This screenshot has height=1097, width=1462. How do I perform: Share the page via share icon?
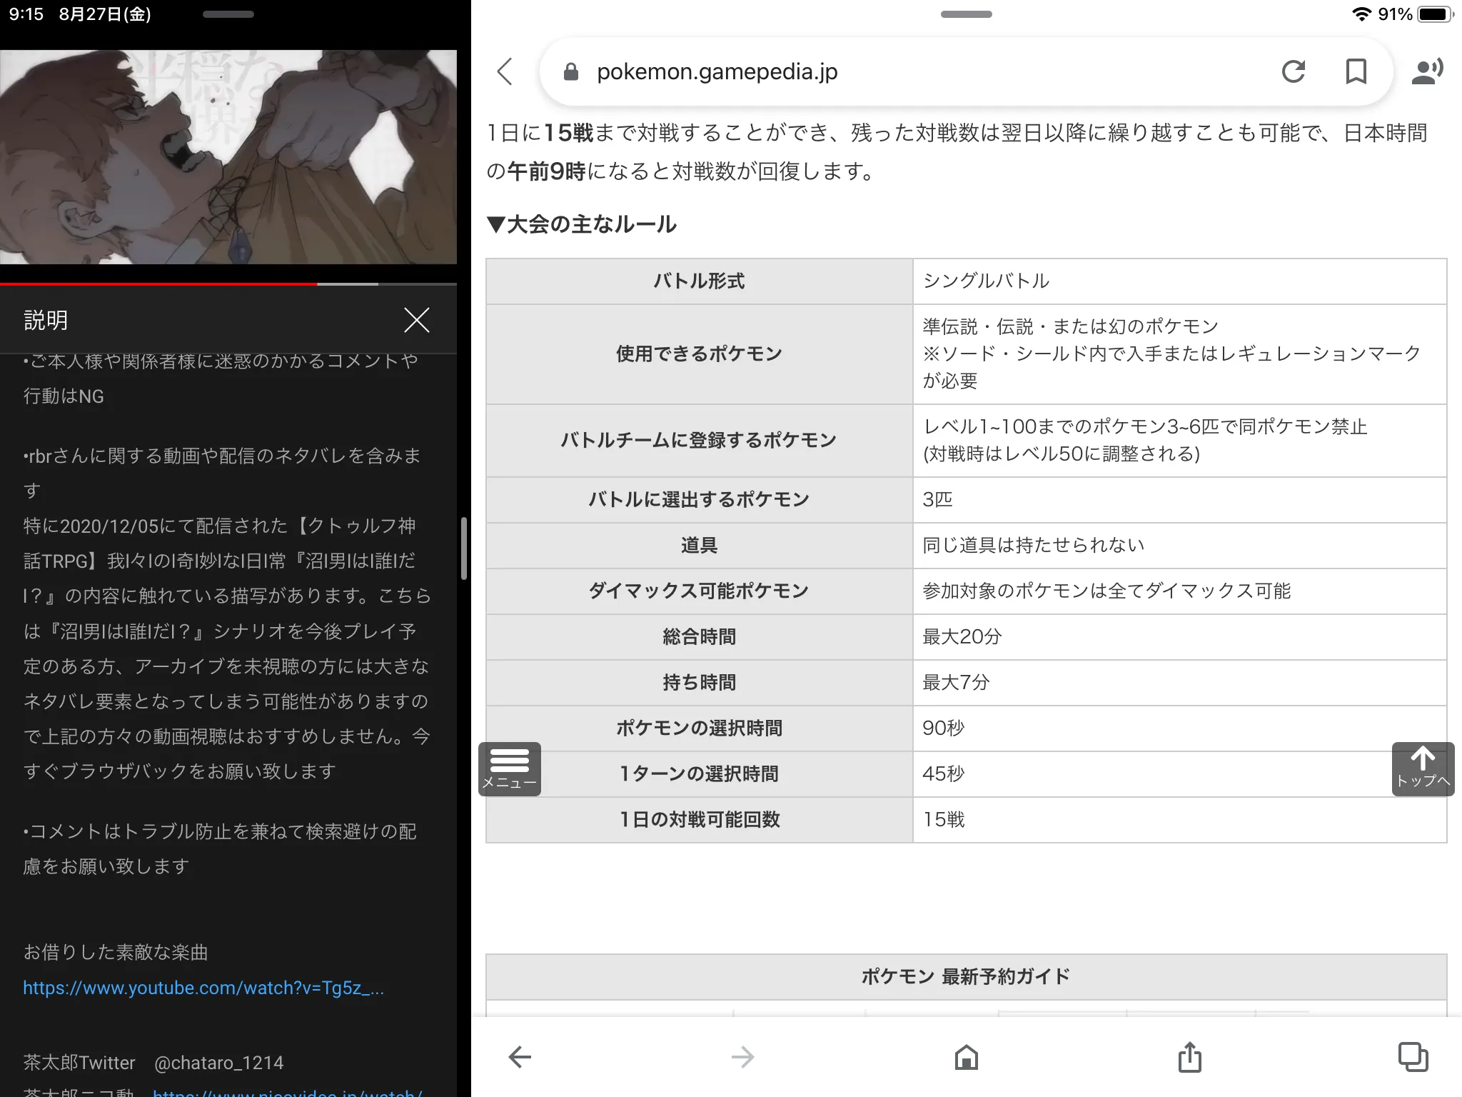pos(1190,1057)
